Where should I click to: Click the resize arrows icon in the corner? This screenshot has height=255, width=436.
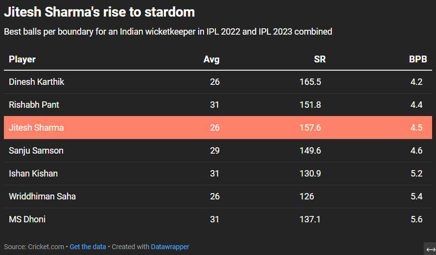[x=431, y=249]
